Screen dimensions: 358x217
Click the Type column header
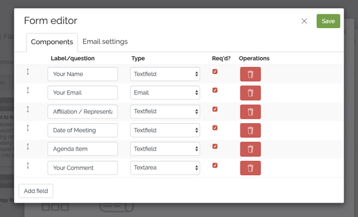click(x=138, y=59)
